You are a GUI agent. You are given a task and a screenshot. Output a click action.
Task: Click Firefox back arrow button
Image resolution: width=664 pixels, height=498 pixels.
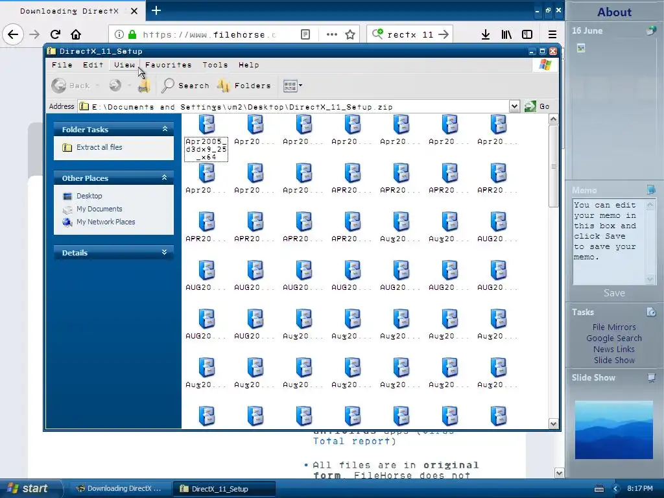(x=13, y=34)
